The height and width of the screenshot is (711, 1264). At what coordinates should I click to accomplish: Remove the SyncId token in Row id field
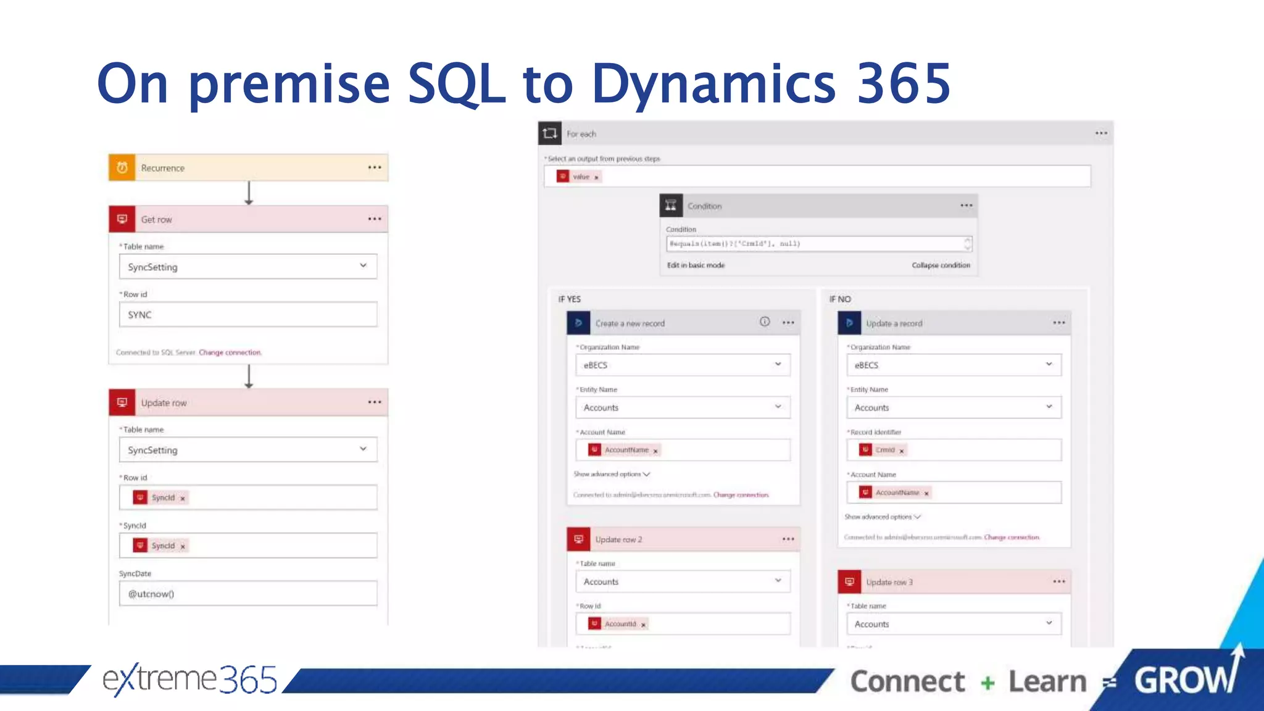point(183,498)
